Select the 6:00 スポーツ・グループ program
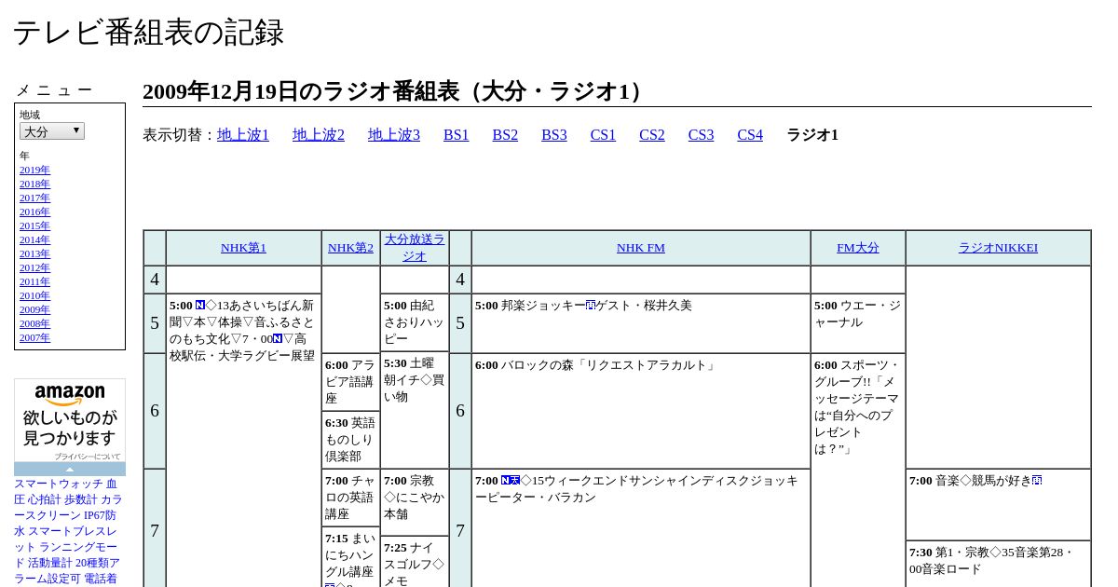Screen dimensions: 1118x587 (x=858, y=470)
